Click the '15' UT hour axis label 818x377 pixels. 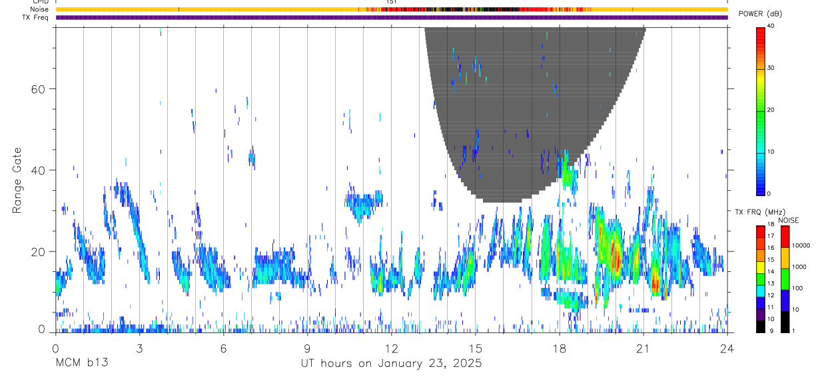click(x=475, y=348)
